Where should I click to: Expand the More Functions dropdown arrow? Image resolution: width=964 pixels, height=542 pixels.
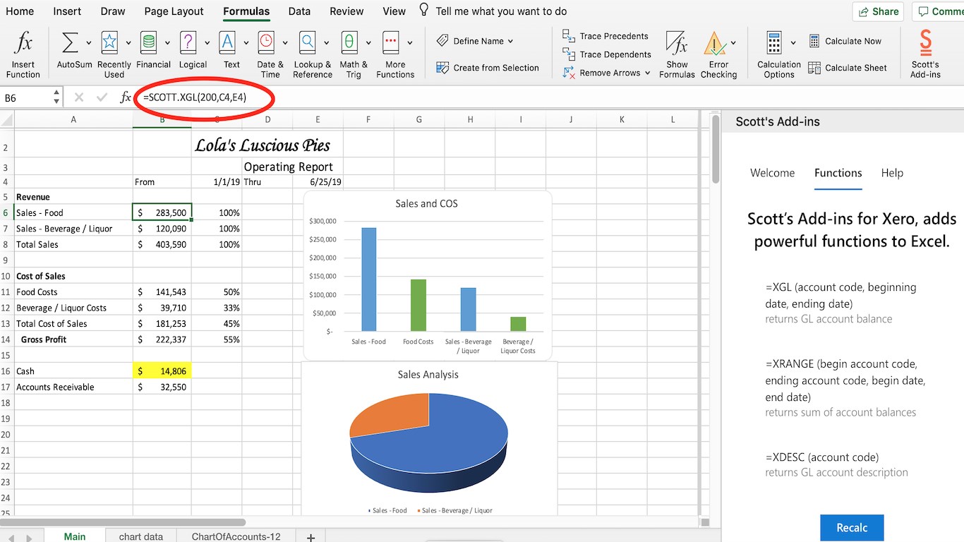click(410, 43)
